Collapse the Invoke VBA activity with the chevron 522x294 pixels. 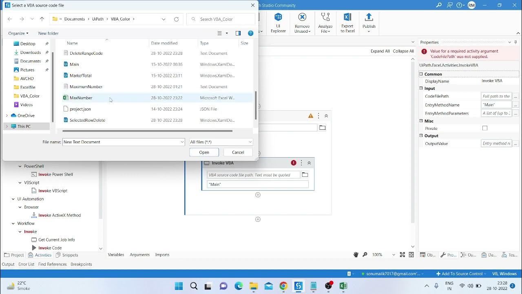pos(309,163)
